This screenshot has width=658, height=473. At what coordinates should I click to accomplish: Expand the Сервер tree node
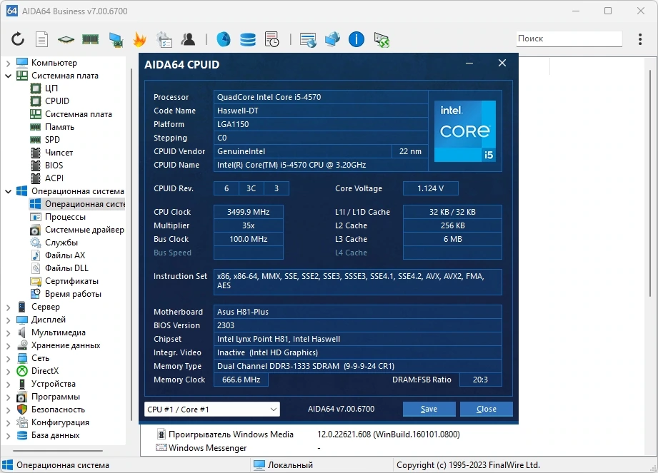pos(8,307)
